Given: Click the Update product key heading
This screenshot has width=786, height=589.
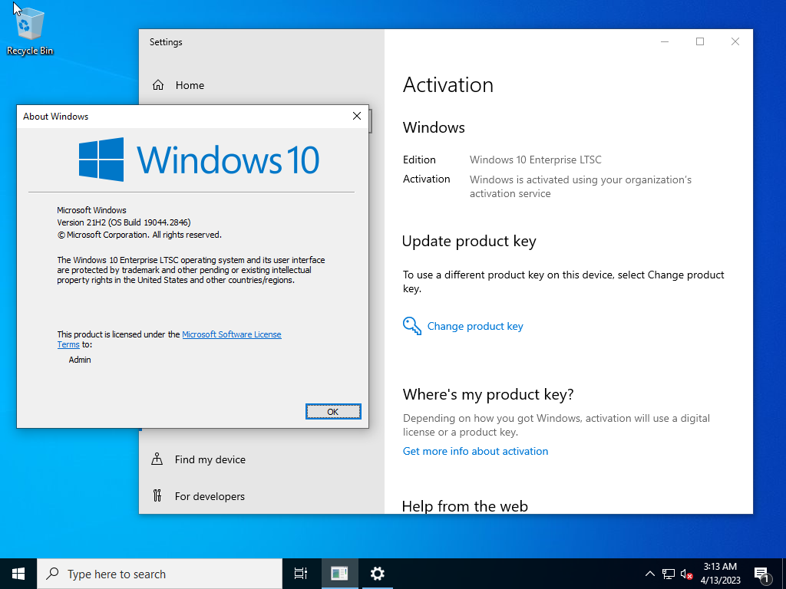Looking at the screenshot, I should (x=469, y=241).
